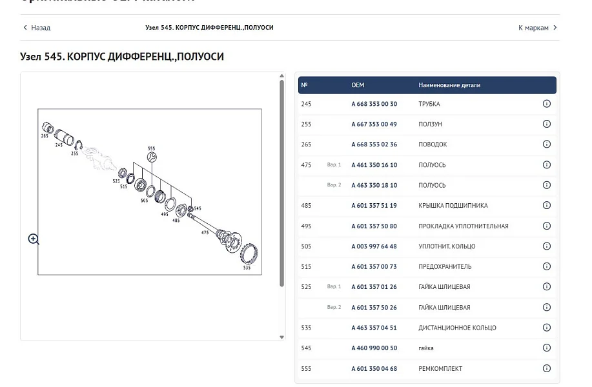Open the exploded parts diagram image

[150, 192]
